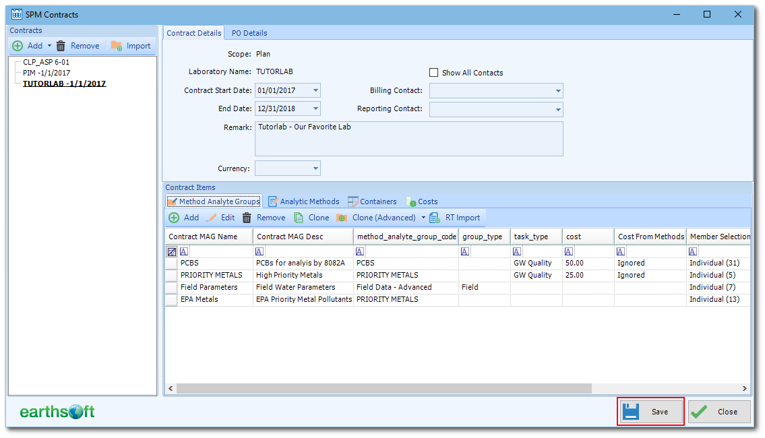Click the group_type column header
This screenshot has height=438, width=765.
click(x=485, y=237)
